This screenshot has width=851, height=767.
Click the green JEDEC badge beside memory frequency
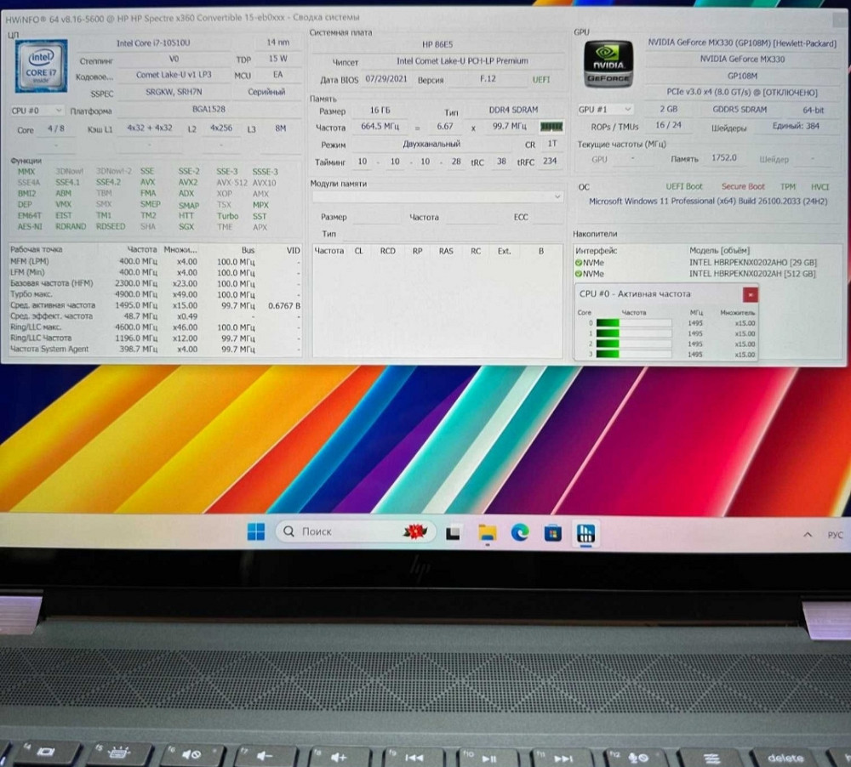click(551, 126)
